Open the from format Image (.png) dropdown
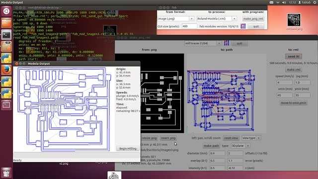Viewport: 318px width, 179px height. pyautogui.click(x=176, y=19)
